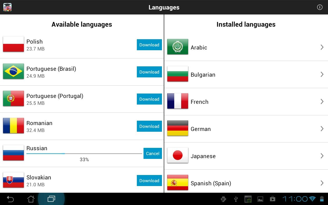Click the Available languages heading
The width and height of the screenshot is (328, 205).
pyautogui.click(x=82, y=25)
